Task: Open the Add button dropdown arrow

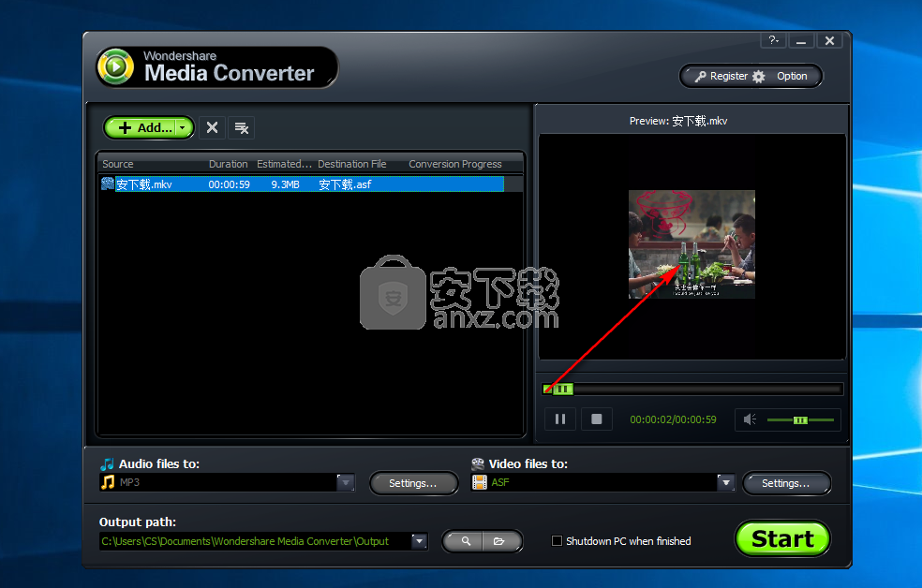Action: point(184,127)
